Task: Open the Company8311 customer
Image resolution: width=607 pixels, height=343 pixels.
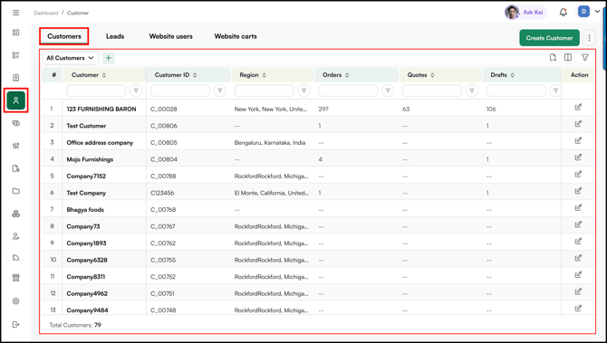Action: tap(85, 277)
